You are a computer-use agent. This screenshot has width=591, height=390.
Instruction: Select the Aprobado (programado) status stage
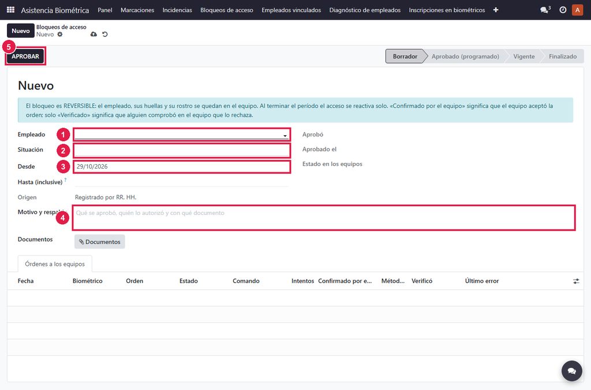pos(465,56)
